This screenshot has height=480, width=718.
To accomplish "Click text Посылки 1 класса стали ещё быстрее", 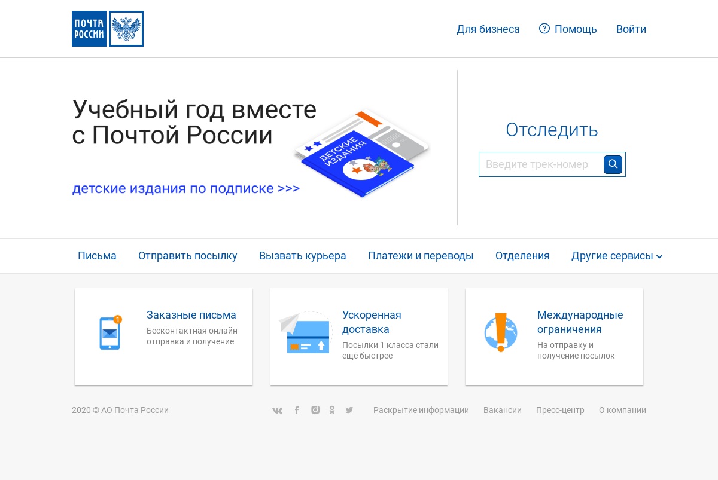I will (x=390, y=350).
